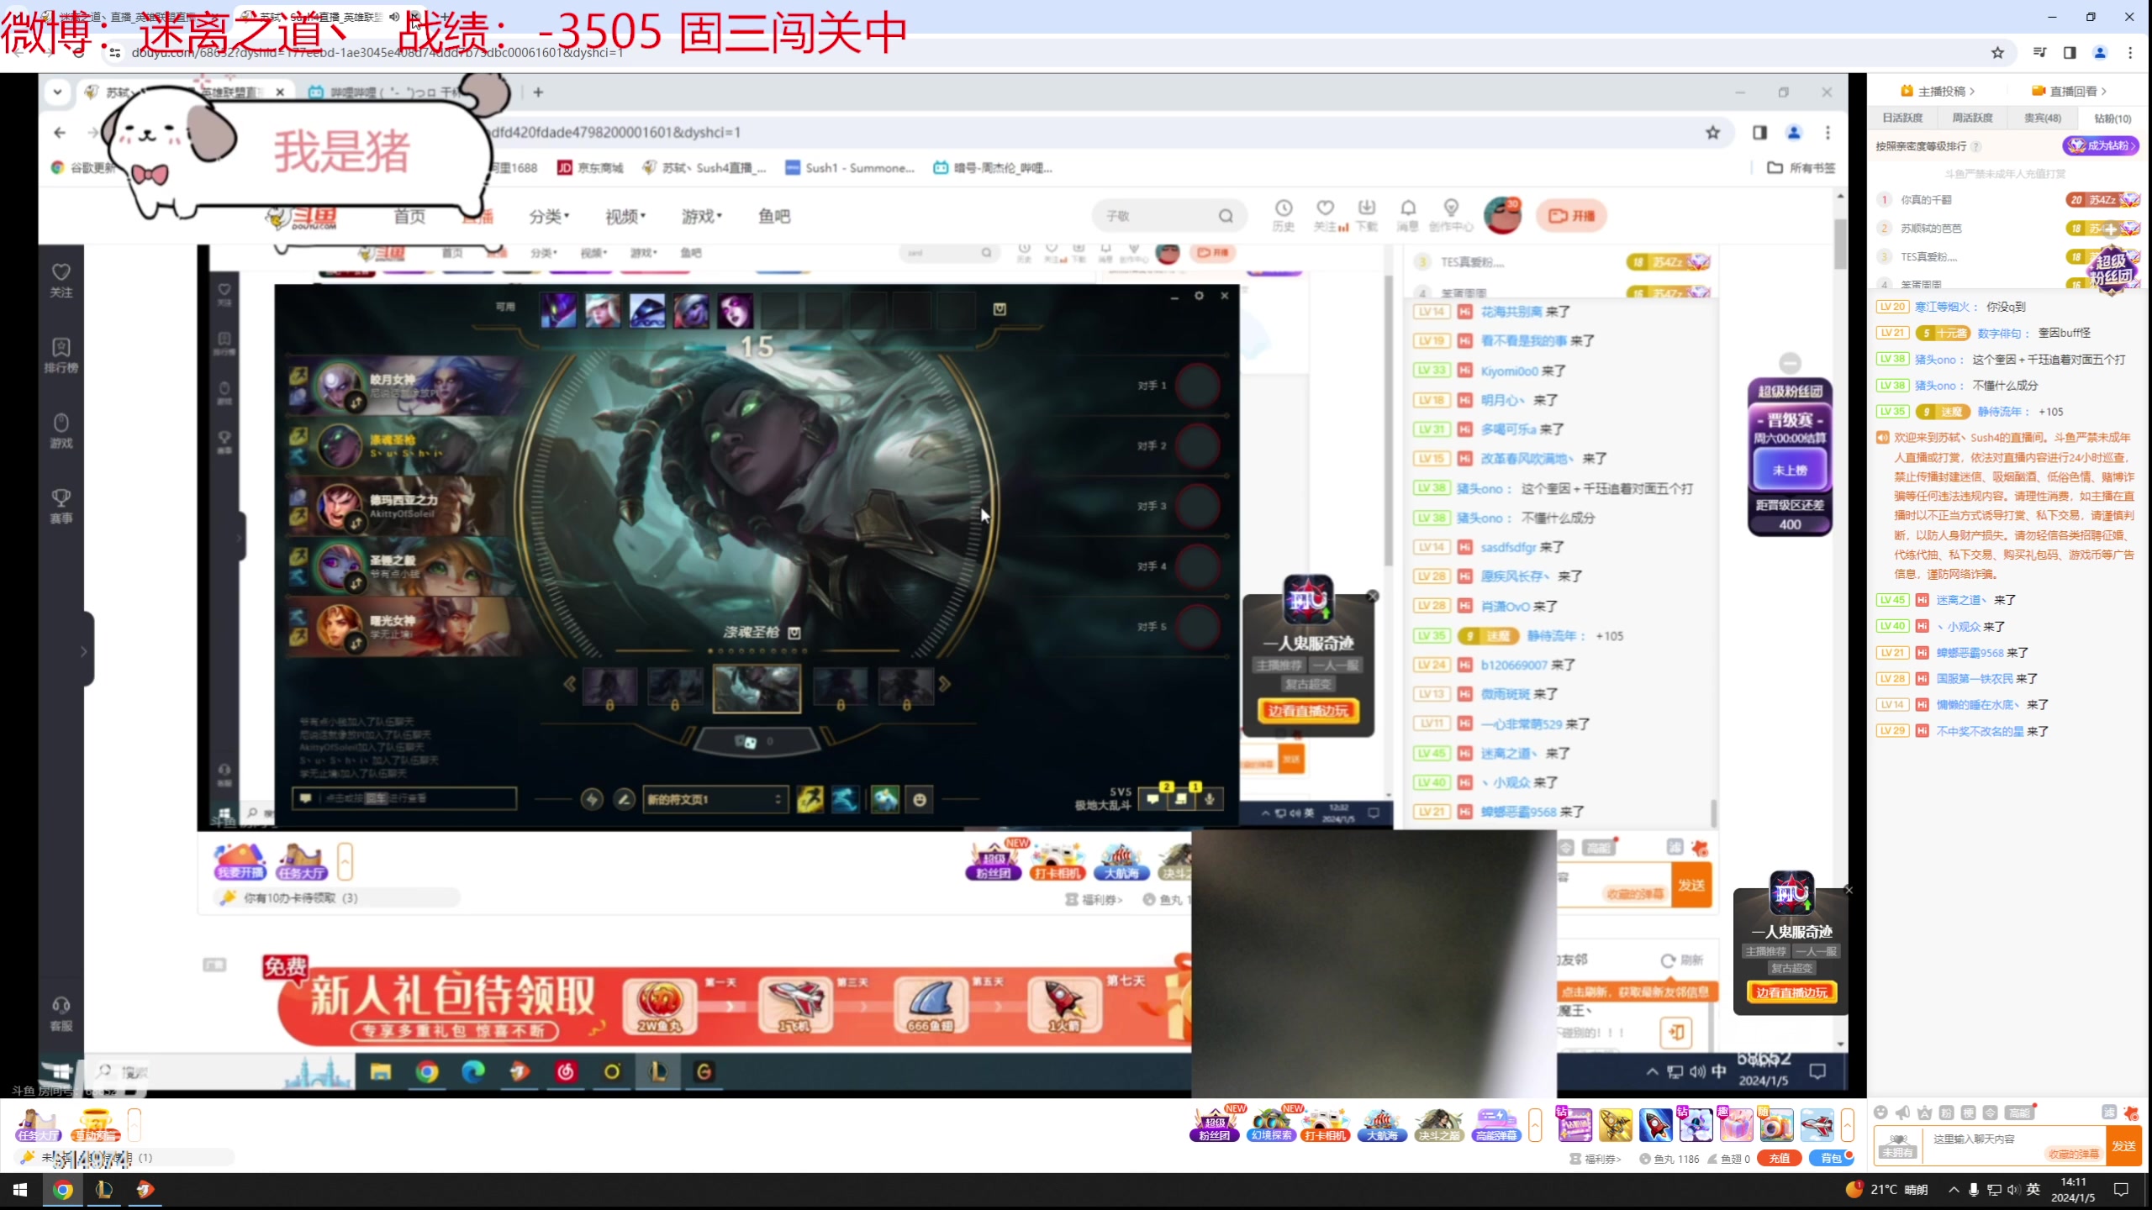This screenshot has height=1210, width=2152.
Task: Toggle the bookmark star in address bar
Action: [1998, 52]
